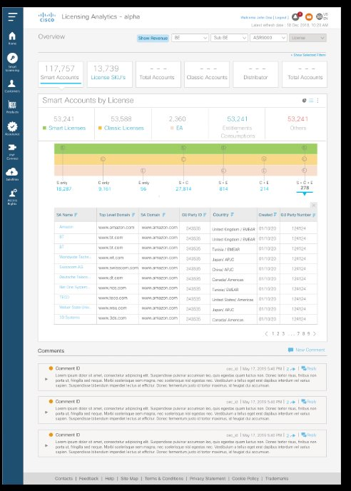Close the table panel with X
The width and height of the screenshot is (351, 491).
(x=313, y=205)
